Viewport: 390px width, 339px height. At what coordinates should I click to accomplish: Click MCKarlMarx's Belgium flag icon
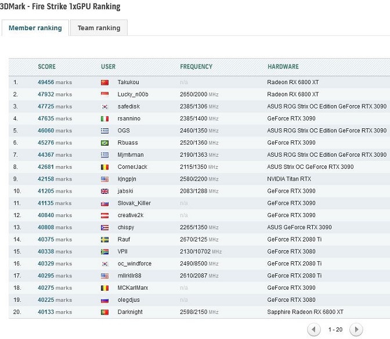pyautogui.click(x=104, y=288)
